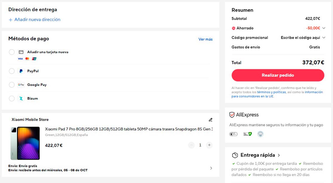Expand the Ahorrado savings details chevron
The image size is (333, 183).
click(324, 28)
